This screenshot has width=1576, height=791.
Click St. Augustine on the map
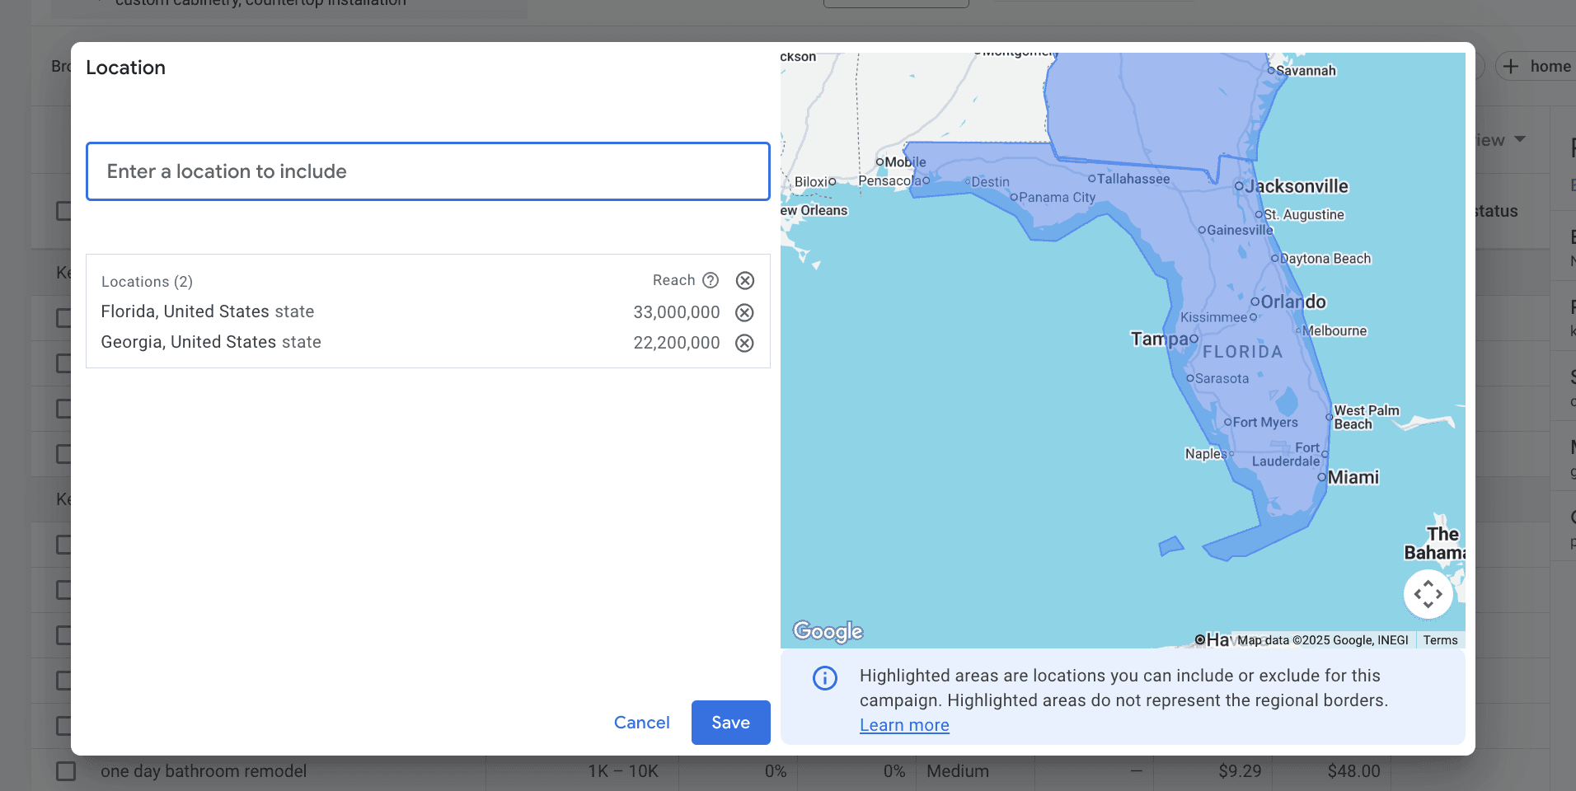click(x=1304, y=215)
